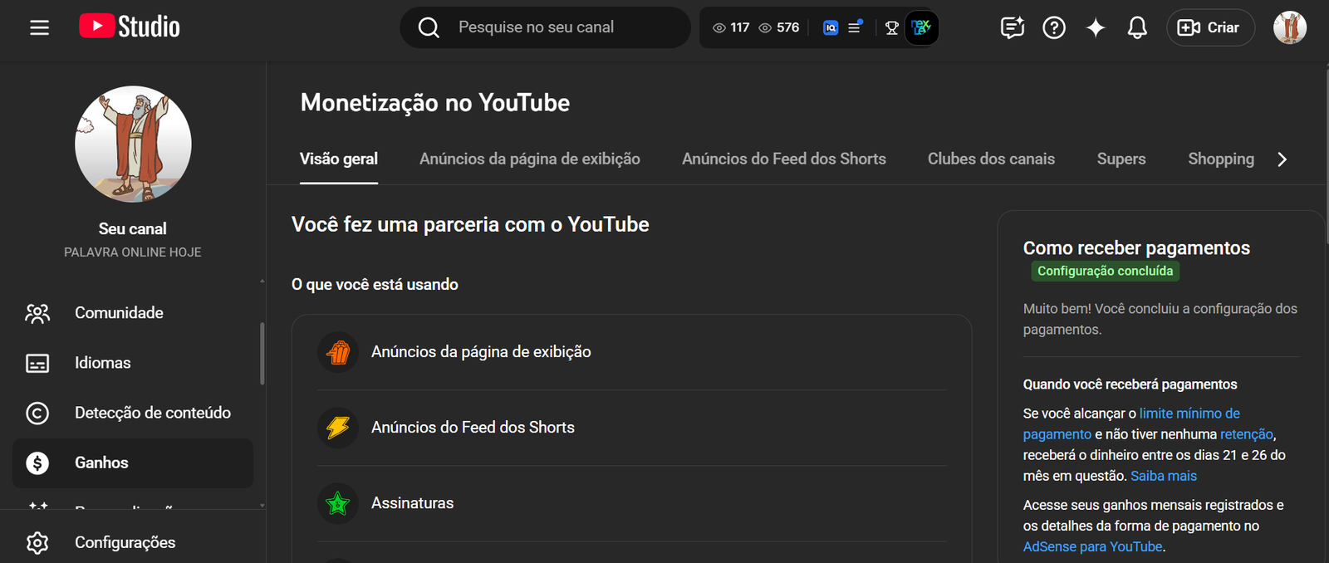Click the orange popcorn watch page ads icon
This screenshot has height=563, width=1329.
pos(338,352)
